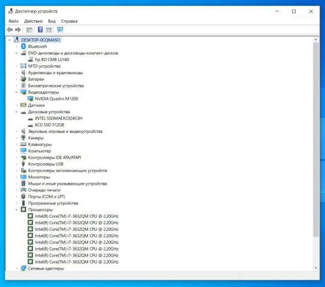Click the Программные устройства icon
Screen dimensions: 325x287
pos(23,203)
